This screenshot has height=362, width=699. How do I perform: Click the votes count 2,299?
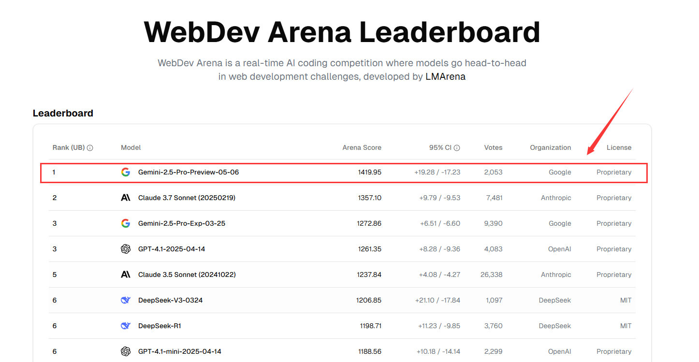(x=494, y=351)
